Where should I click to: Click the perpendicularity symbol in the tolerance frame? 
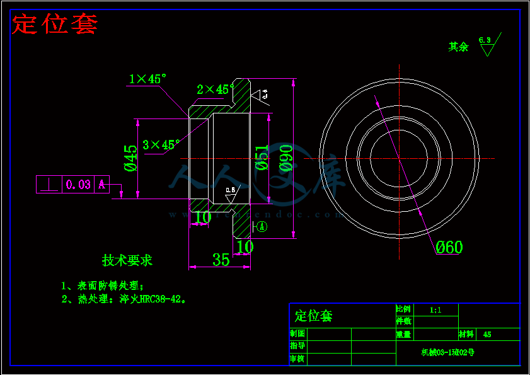click(49, 185)
